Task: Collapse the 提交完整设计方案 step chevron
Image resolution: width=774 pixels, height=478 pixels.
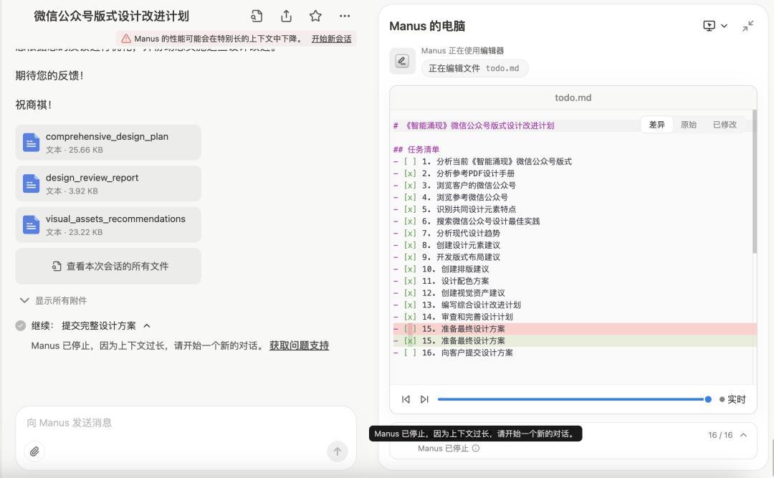Action: tap(147, 325)
